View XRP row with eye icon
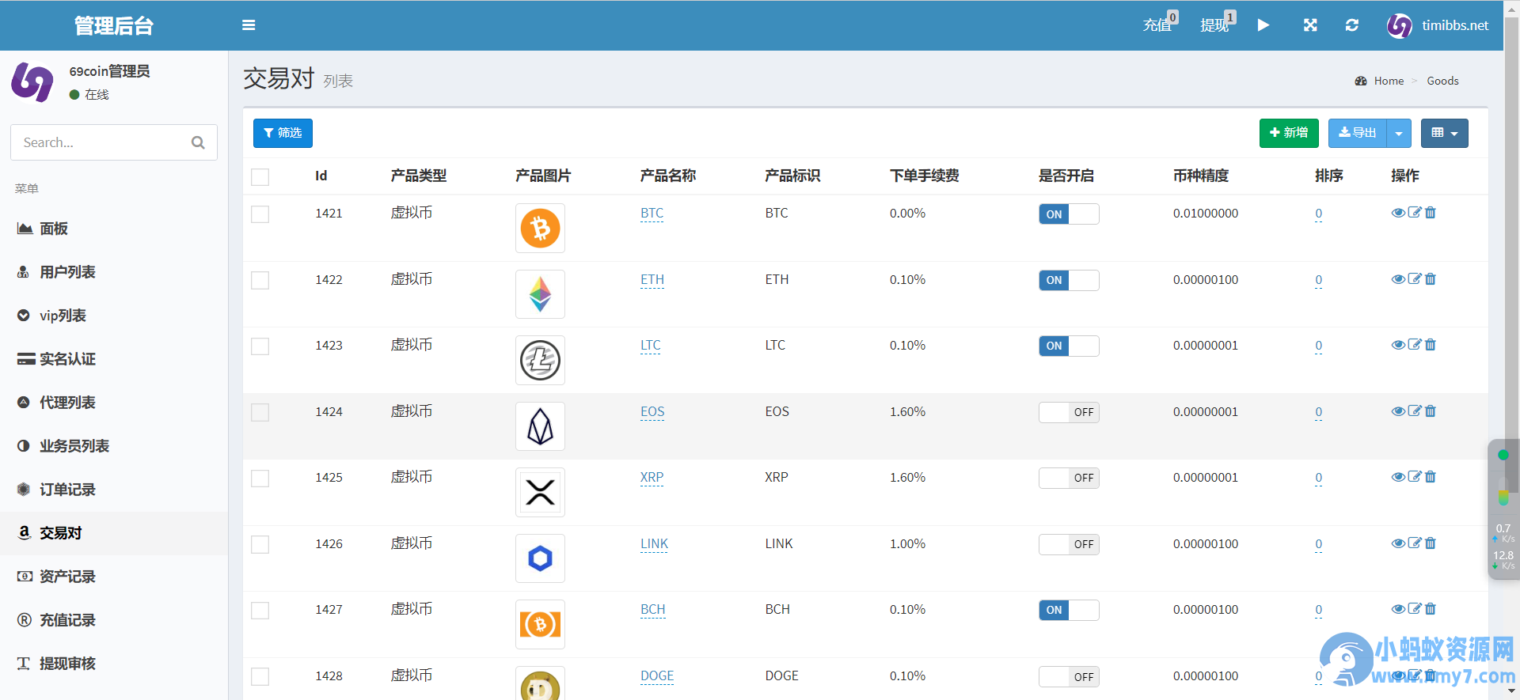 click(1398, 477)
